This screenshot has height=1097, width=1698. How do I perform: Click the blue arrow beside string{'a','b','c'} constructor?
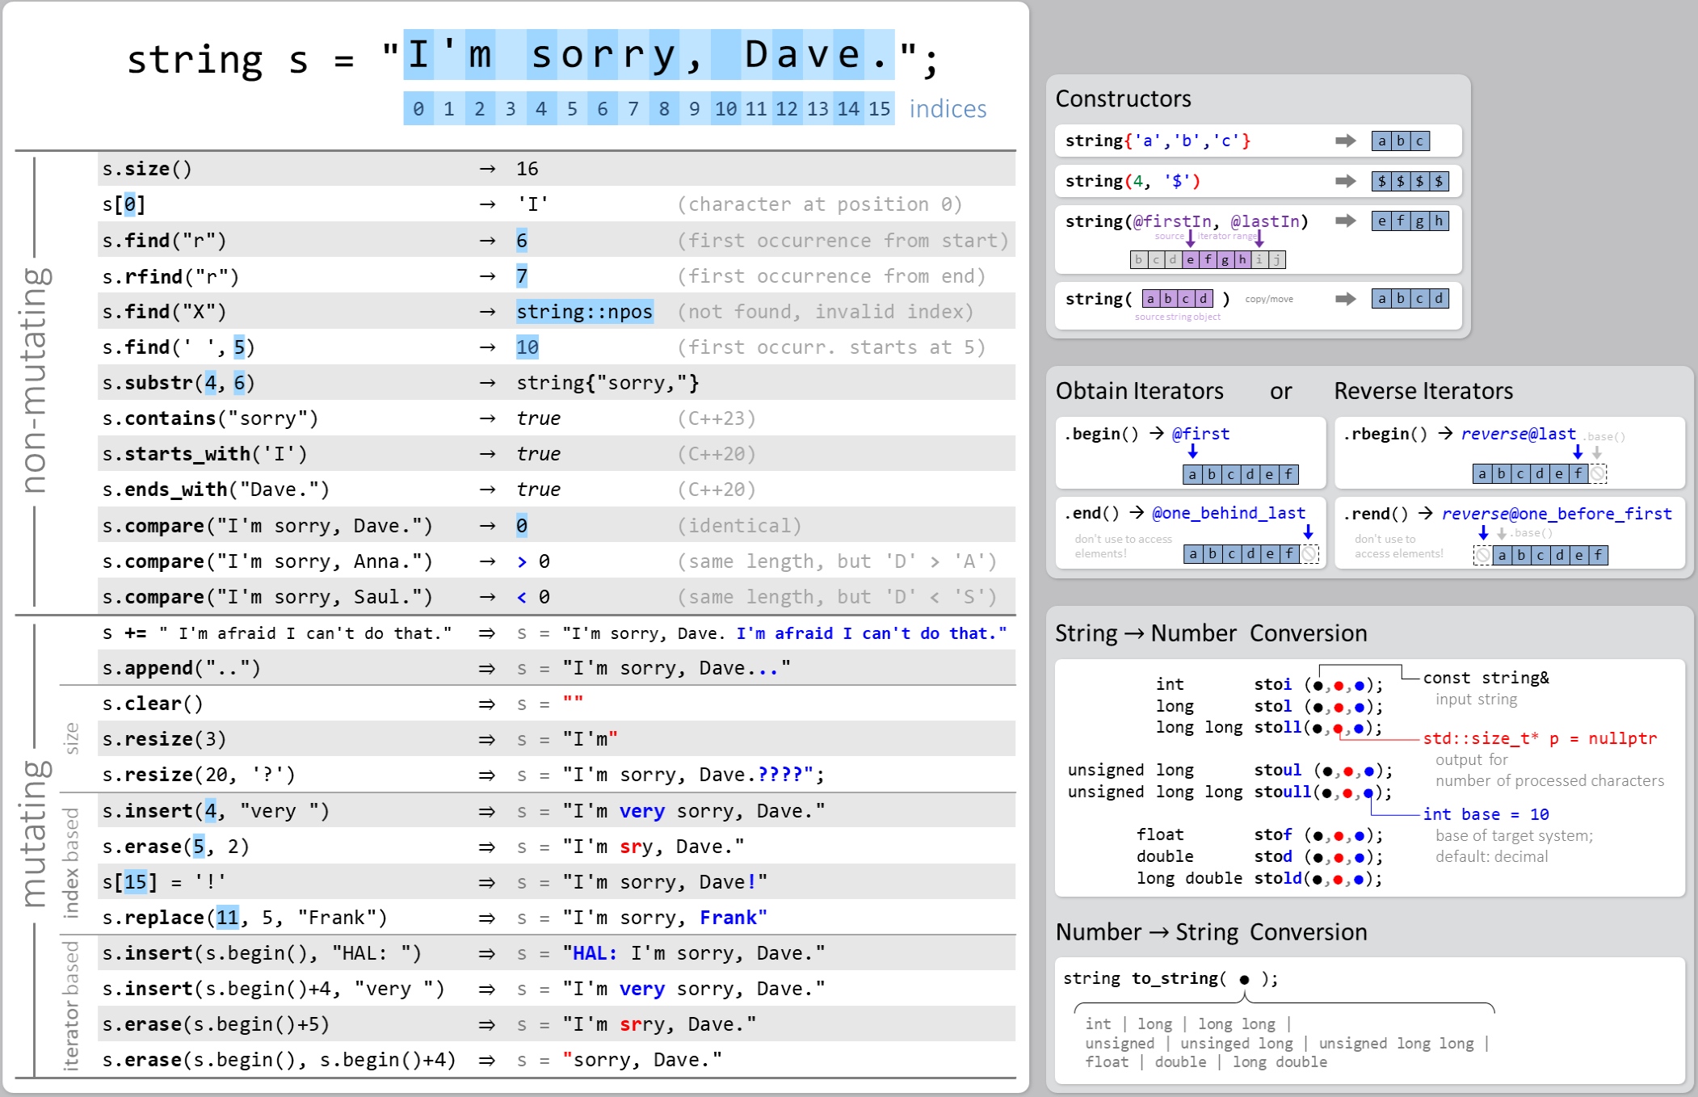pyautogui.click(x=1346, y=140)
